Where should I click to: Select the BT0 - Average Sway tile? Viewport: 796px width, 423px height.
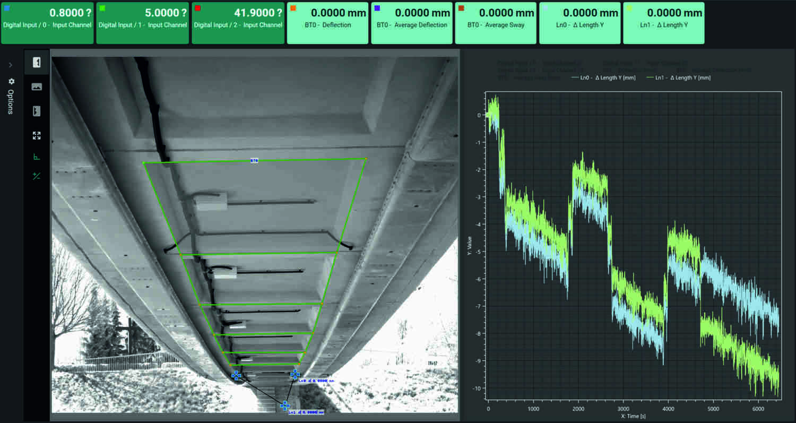496,23
